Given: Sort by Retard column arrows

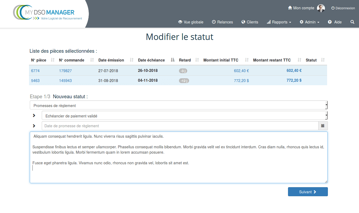Looking at the screenshot, I should (197, 60).
